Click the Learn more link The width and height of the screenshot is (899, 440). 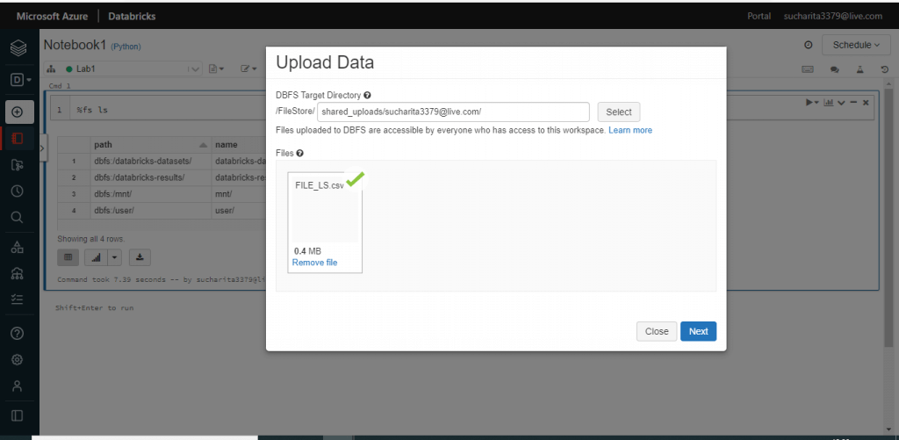click(630, 130)
